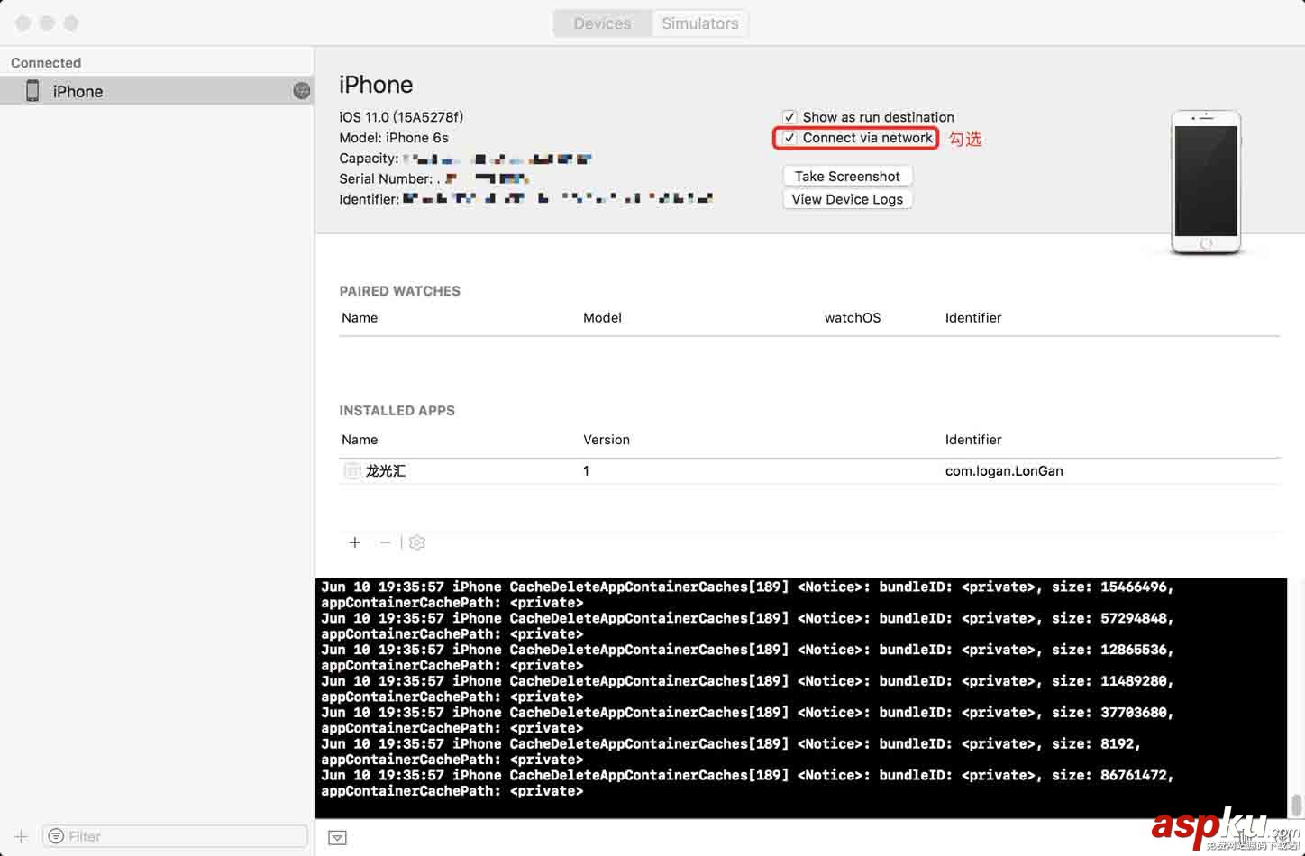Click the View Device Logs button
Screen dimensions: 1305x856
pos(847,199)
